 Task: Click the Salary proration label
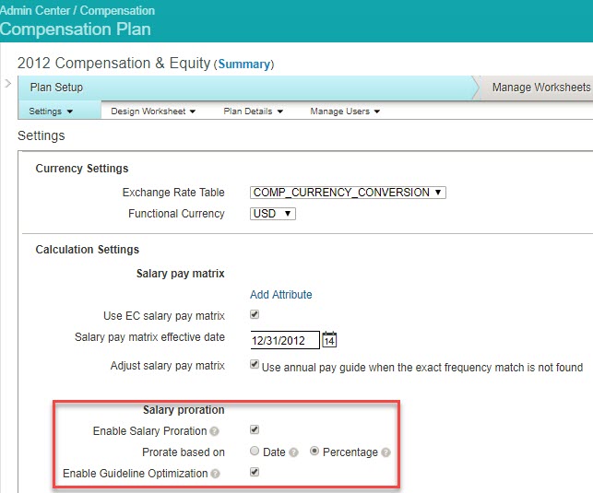click(184, 410)
